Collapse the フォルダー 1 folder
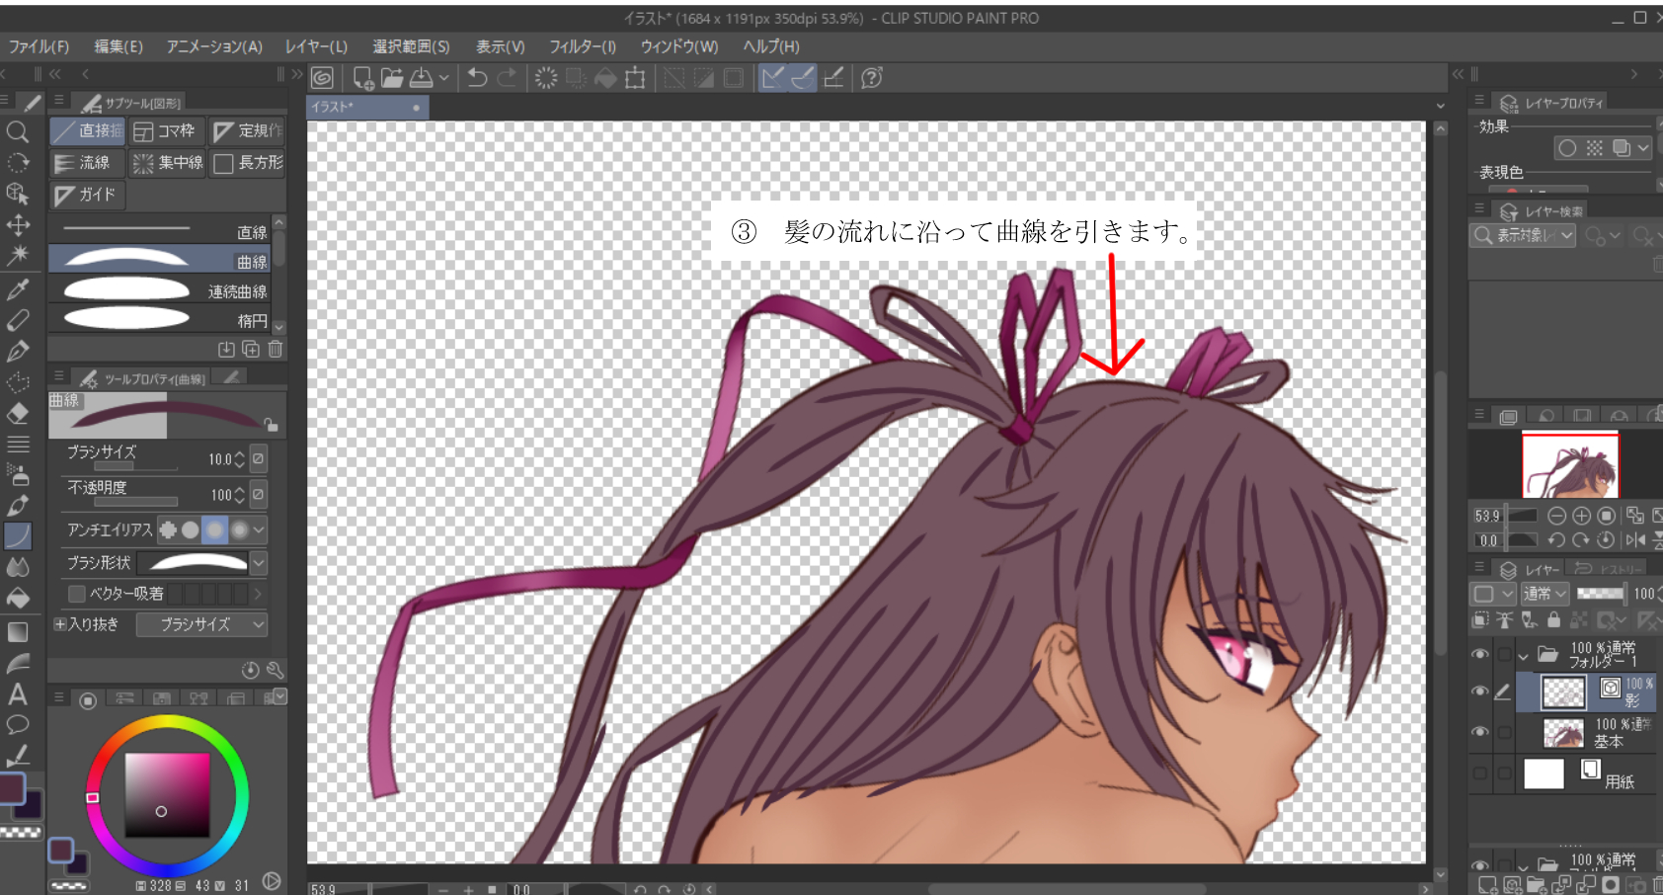Viewport: 1663px width, 895px height. (x=1524, y=655)
